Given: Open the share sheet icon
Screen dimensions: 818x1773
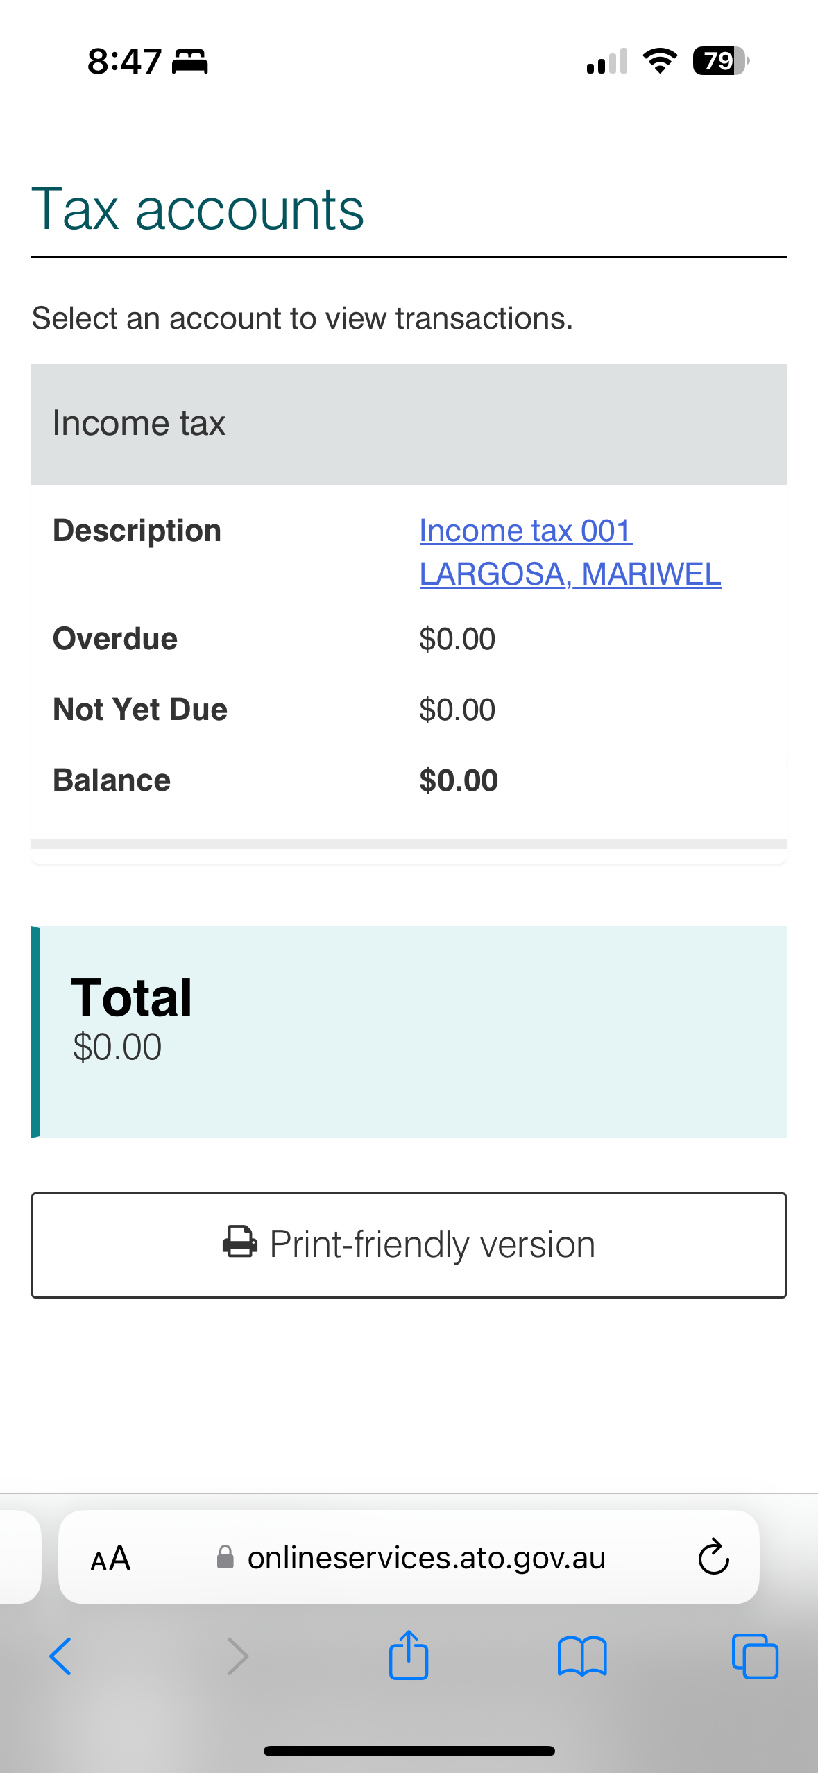Looking at the screenshot, I should 409,1654.
